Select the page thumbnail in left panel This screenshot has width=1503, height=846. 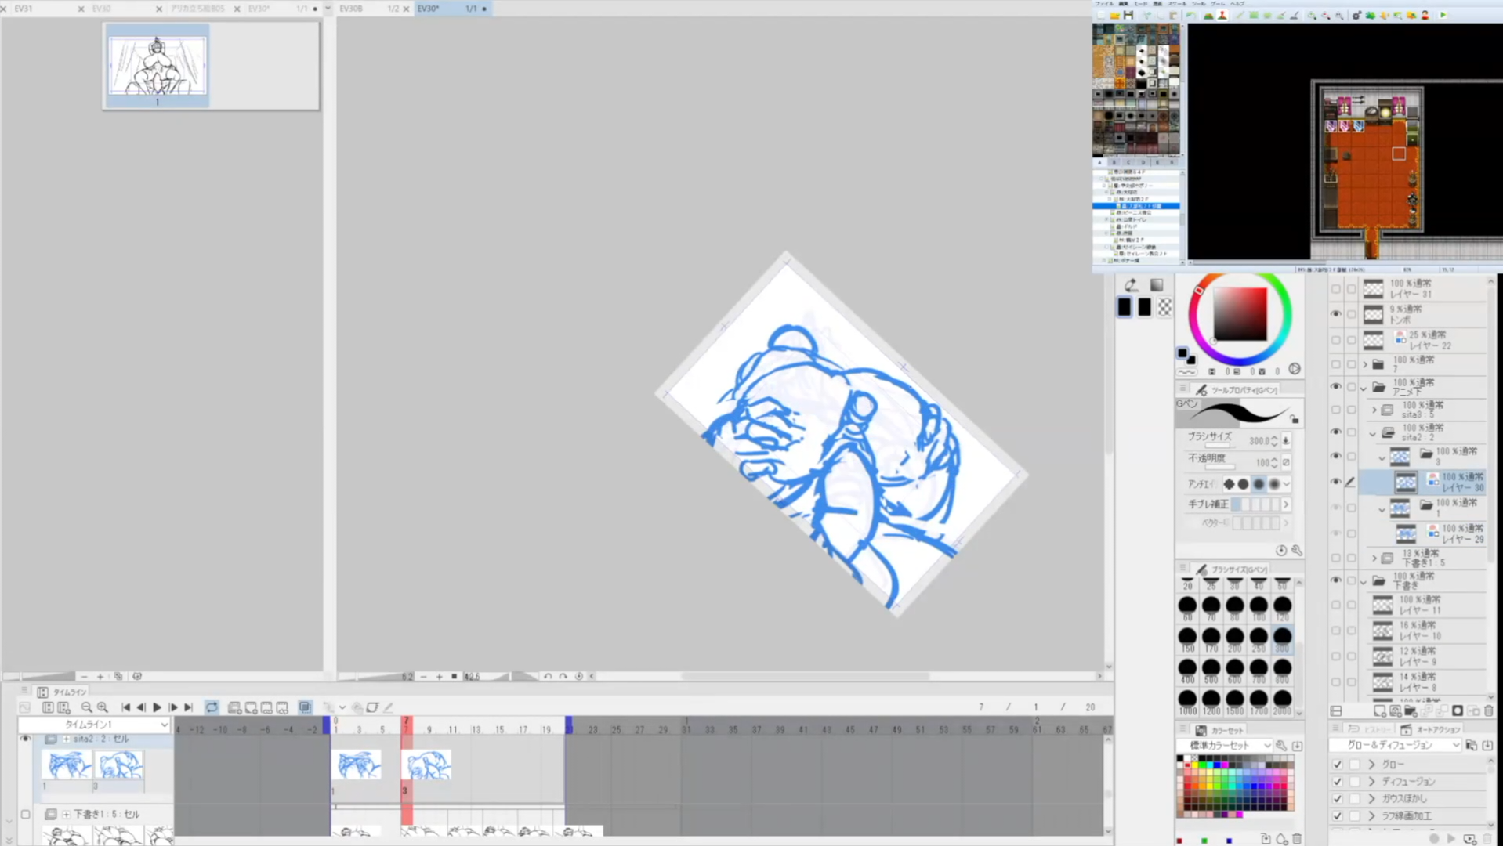(x=158, y=65)
